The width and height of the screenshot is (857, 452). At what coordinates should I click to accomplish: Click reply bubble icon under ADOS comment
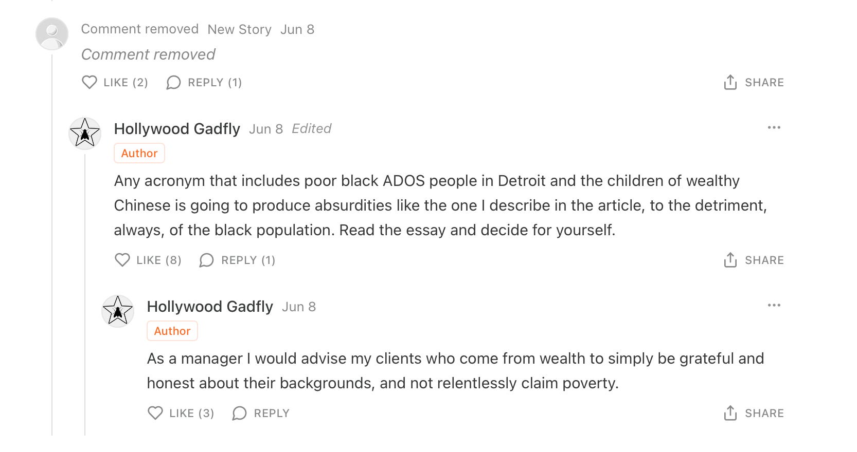coord(206,260)
